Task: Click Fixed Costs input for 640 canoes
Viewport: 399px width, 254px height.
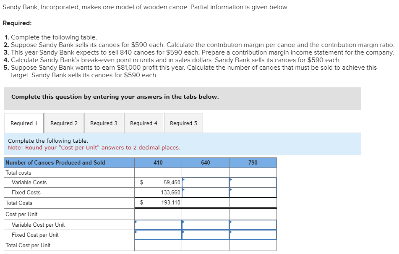Action: tap(206, 192)
